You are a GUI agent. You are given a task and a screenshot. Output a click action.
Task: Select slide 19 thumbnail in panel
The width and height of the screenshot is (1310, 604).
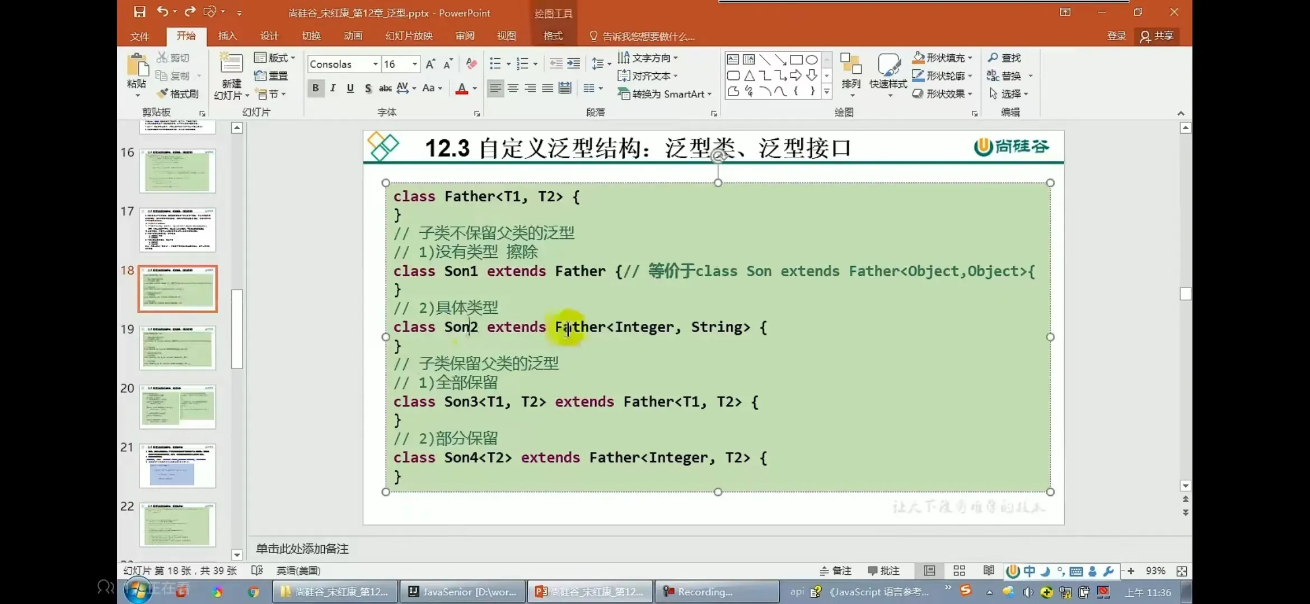[177, 348]
